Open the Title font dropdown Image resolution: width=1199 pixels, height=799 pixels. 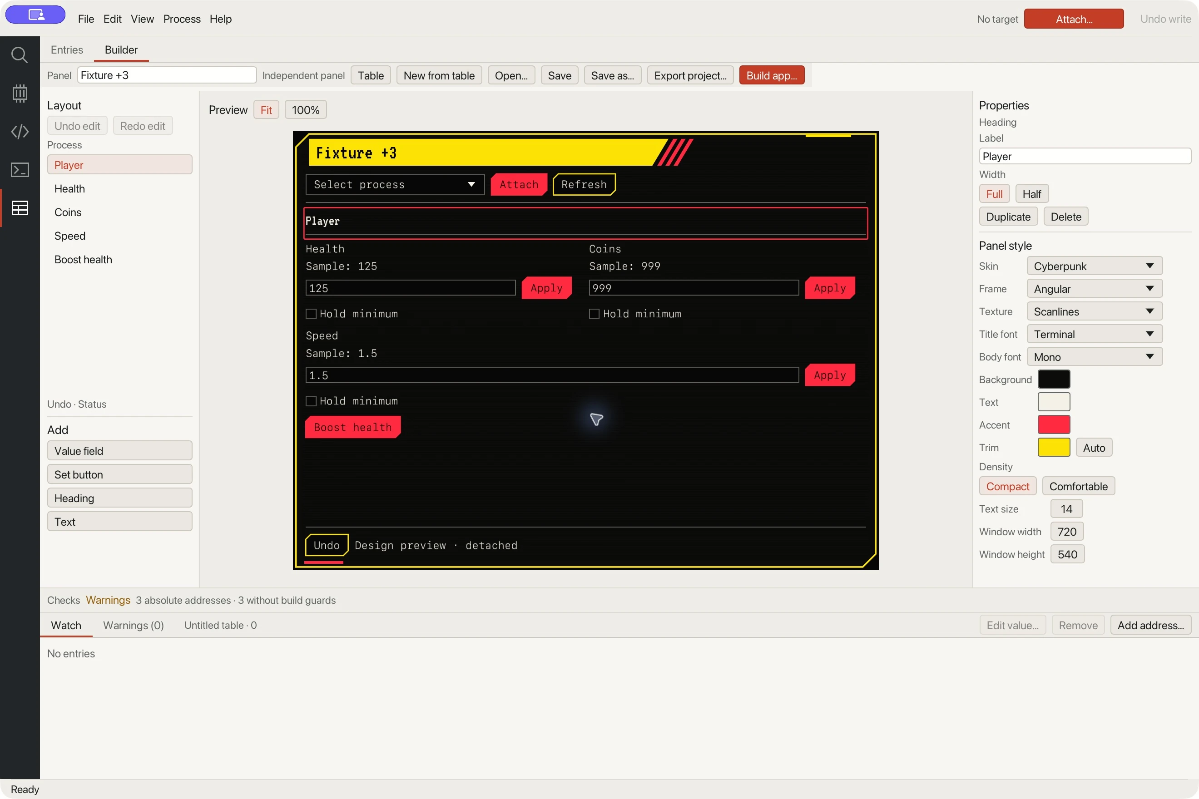[x=1095, y=334]
